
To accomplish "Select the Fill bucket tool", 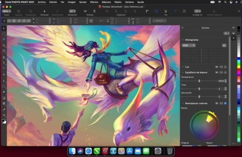I will (x=4, y=115).
